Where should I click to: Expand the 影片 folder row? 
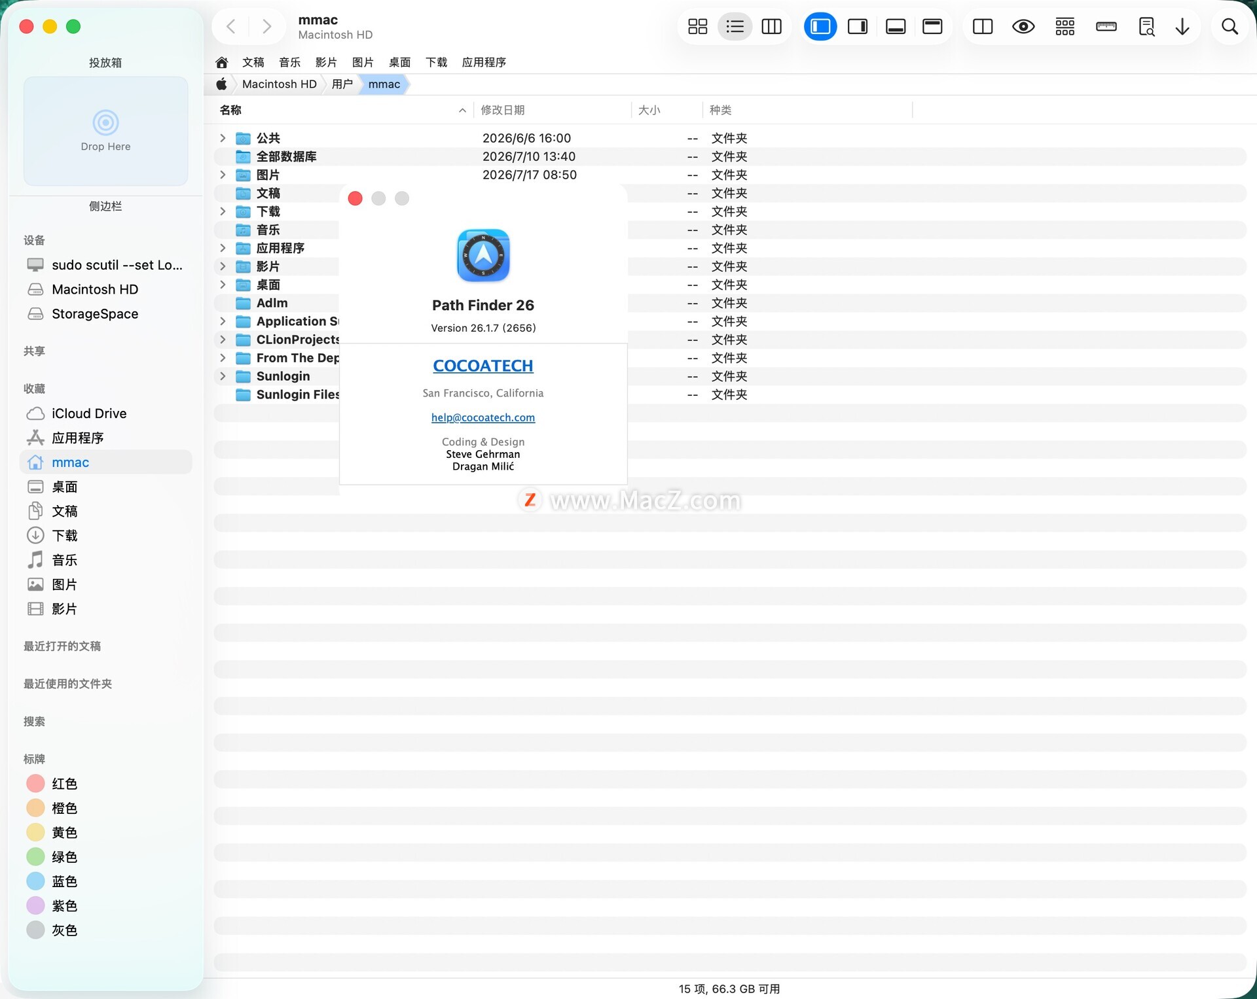[x=223, y=266]
